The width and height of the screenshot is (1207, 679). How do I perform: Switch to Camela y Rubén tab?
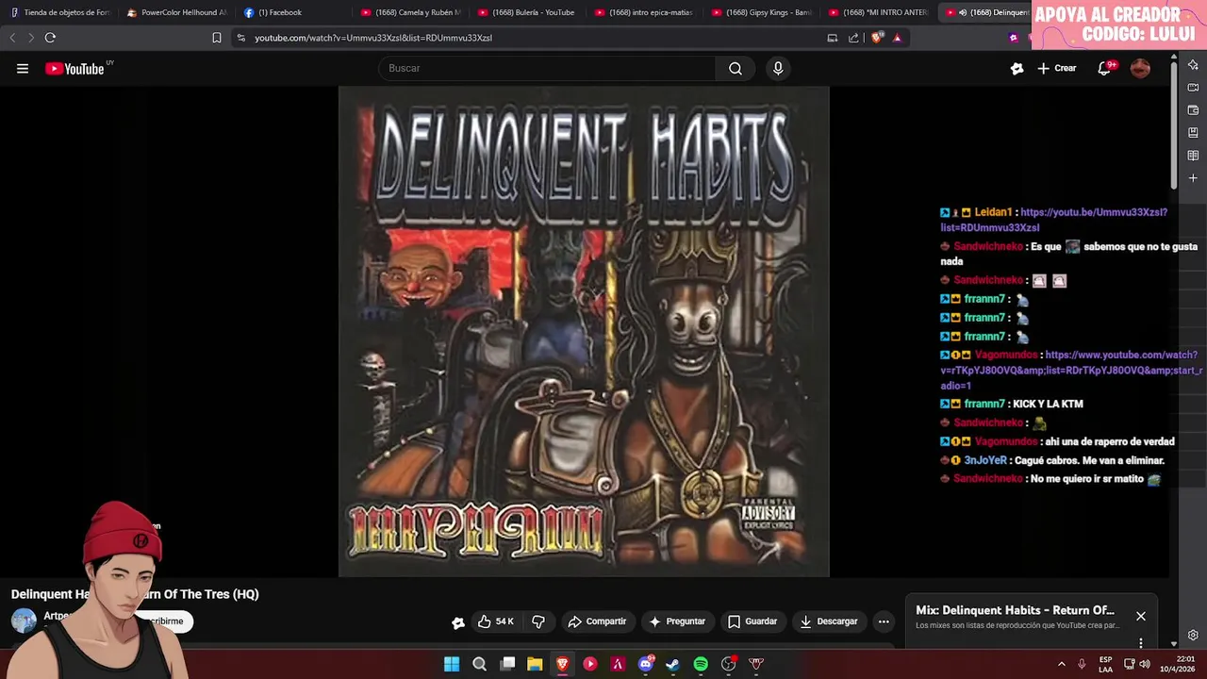click(x=409, y=12)
